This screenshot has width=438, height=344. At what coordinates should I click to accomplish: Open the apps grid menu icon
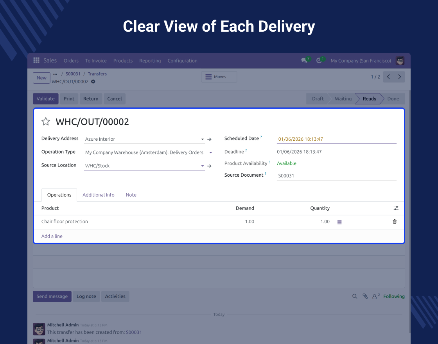tap(36, 60)
